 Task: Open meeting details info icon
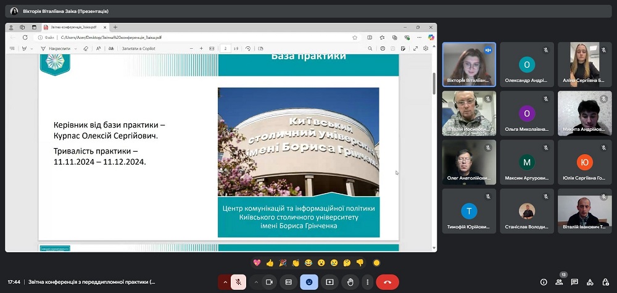coord(544,282)
